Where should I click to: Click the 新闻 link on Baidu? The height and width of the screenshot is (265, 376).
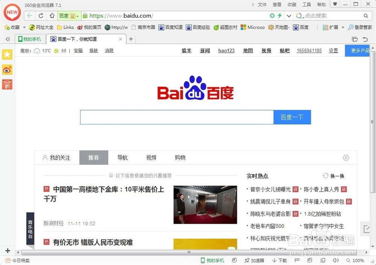(x=205, y=51)
